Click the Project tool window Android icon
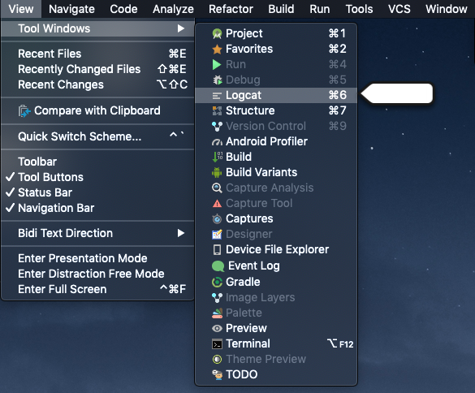The width and height of the screenshot is (475, 393). click(217, 33)
